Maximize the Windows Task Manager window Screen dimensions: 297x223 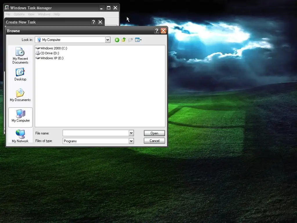[108, 8]
